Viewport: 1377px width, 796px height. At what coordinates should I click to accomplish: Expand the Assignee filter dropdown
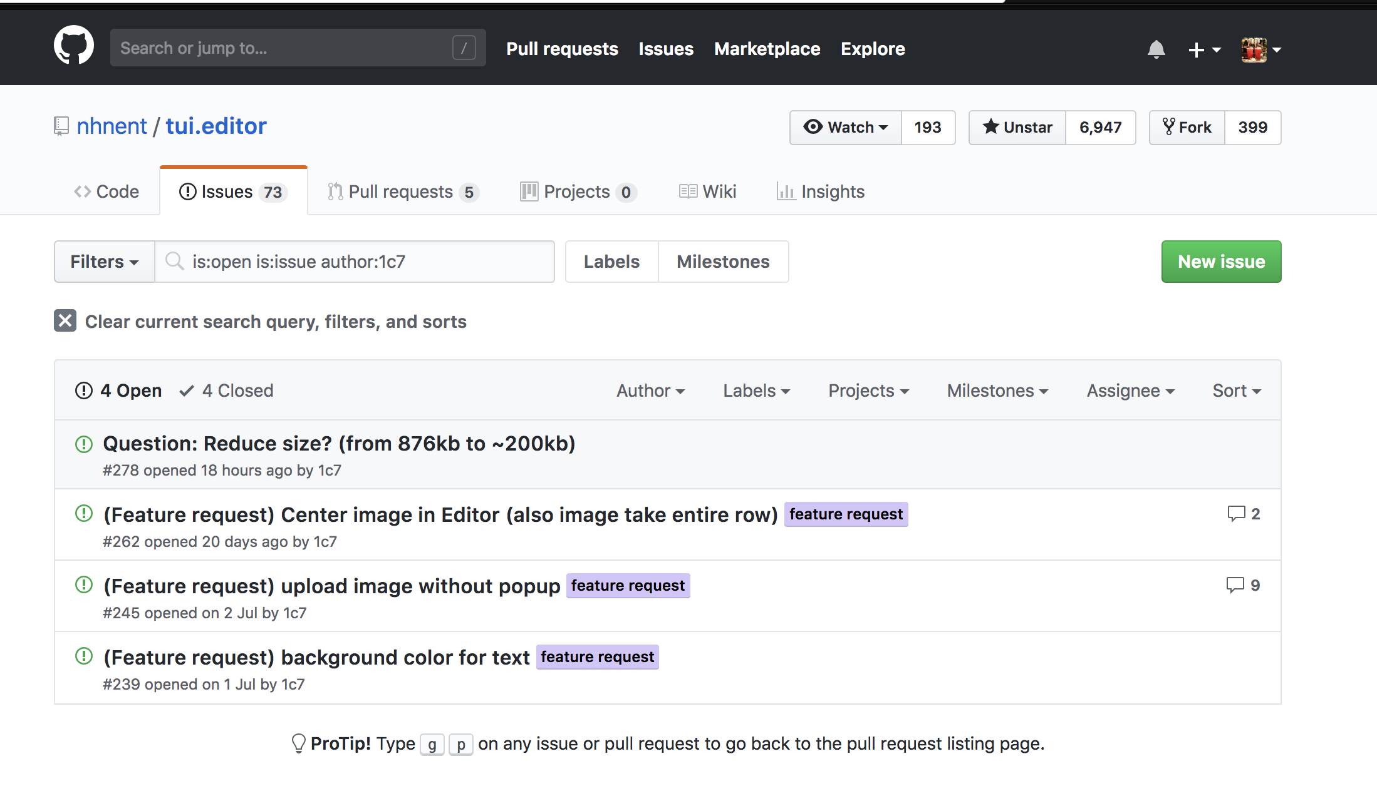(1130, 390)
